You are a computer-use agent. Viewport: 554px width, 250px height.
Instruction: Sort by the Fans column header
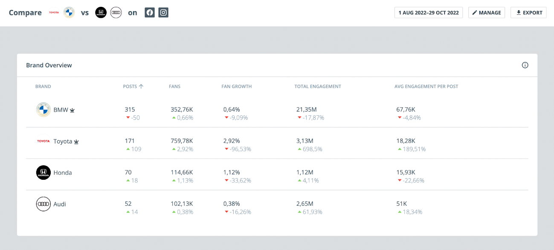[x=174, y=86]
